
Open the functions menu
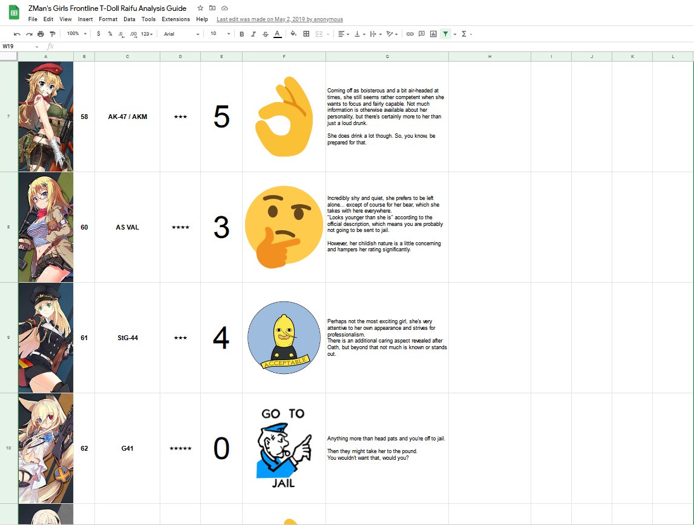pos(466,34)
